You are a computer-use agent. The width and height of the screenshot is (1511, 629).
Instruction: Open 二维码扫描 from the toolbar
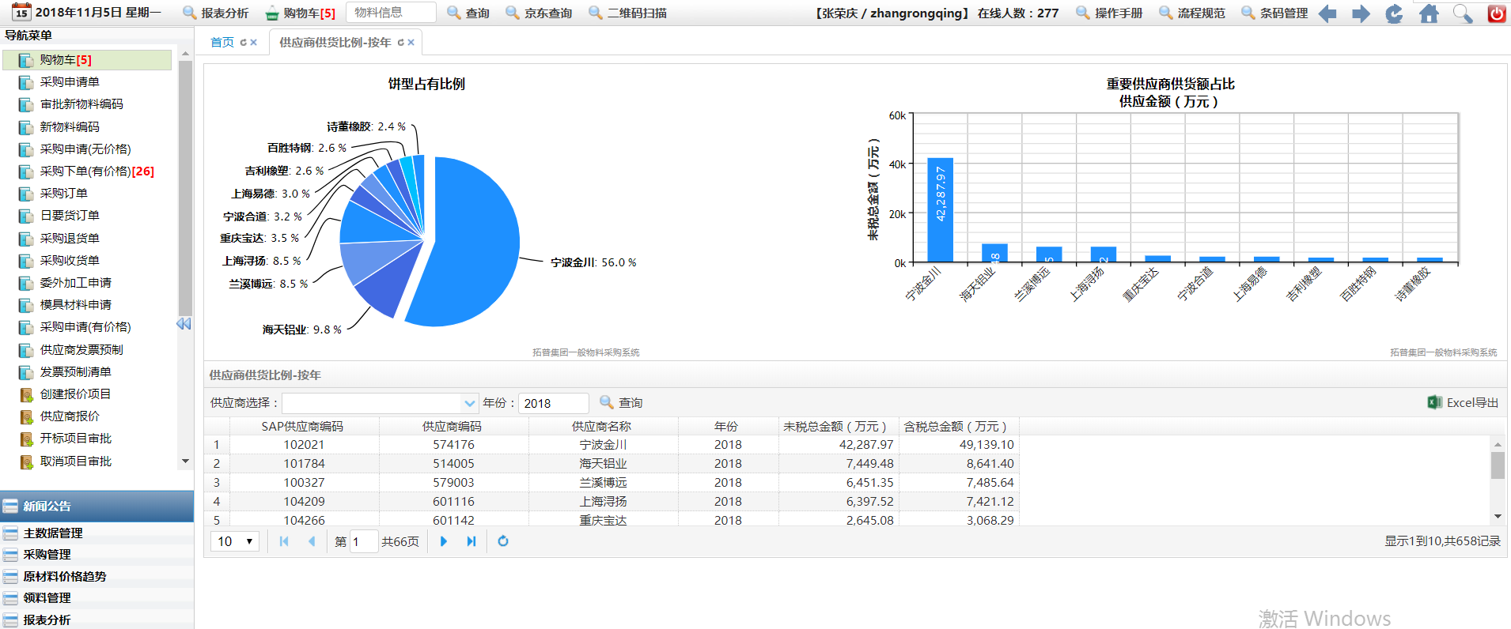pos(628,13)
